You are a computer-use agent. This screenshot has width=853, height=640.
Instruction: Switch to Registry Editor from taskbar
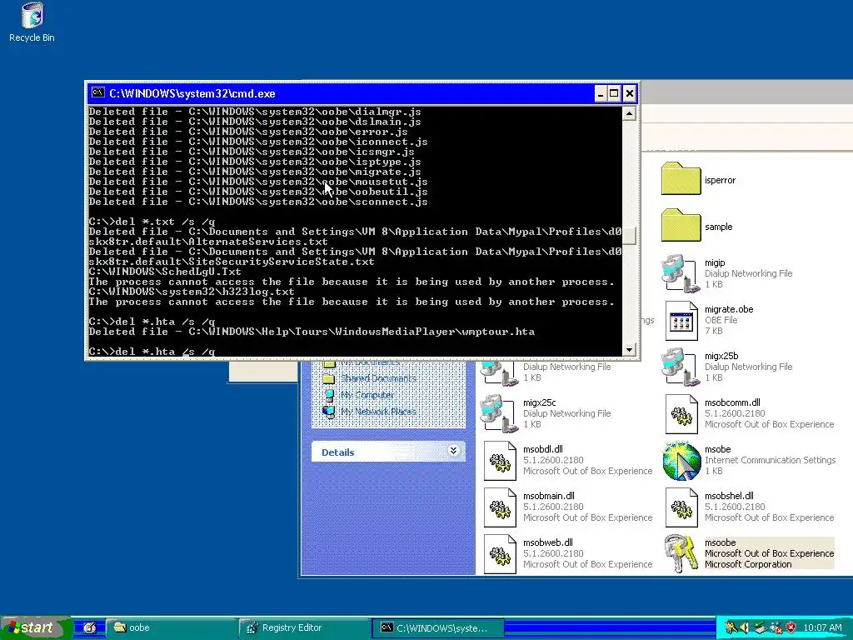coord(303,627)
